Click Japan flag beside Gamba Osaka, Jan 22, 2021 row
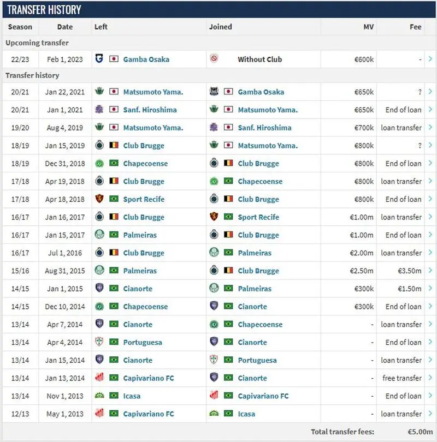The image size is (437, 442). tap(228, 91)
